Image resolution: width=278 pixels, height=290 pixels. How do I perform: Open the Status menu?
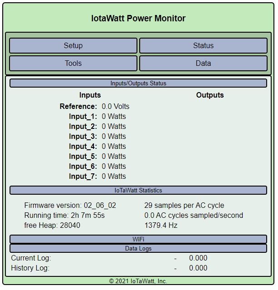tap(203, 46)
